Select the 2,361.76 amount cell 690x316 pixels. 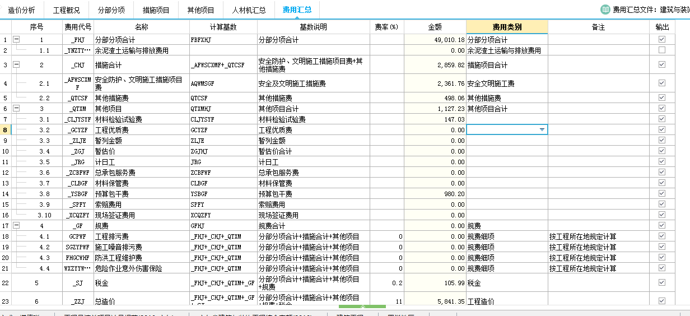(435, 83)
